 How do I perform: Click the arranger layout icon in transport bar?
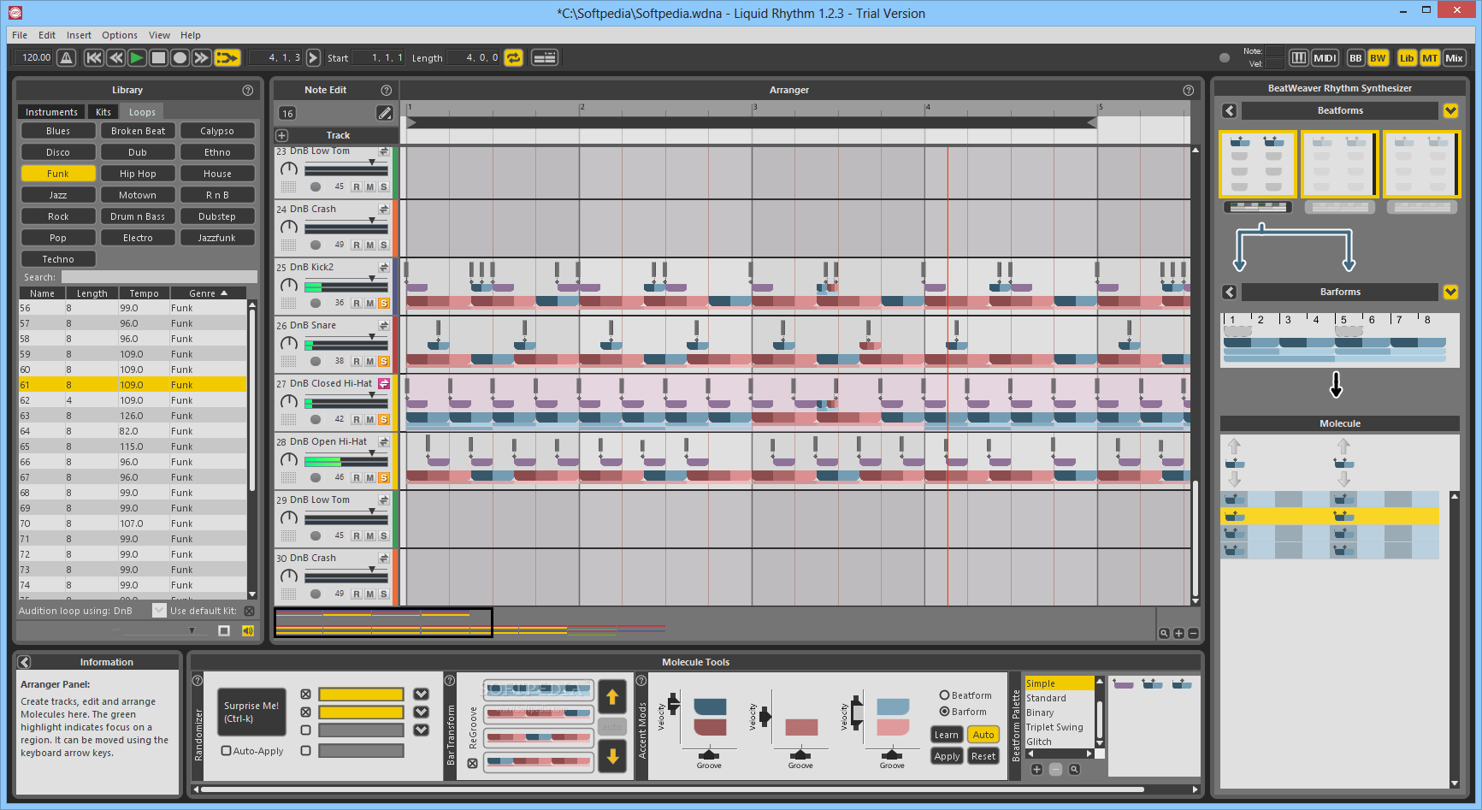point(545,58)
